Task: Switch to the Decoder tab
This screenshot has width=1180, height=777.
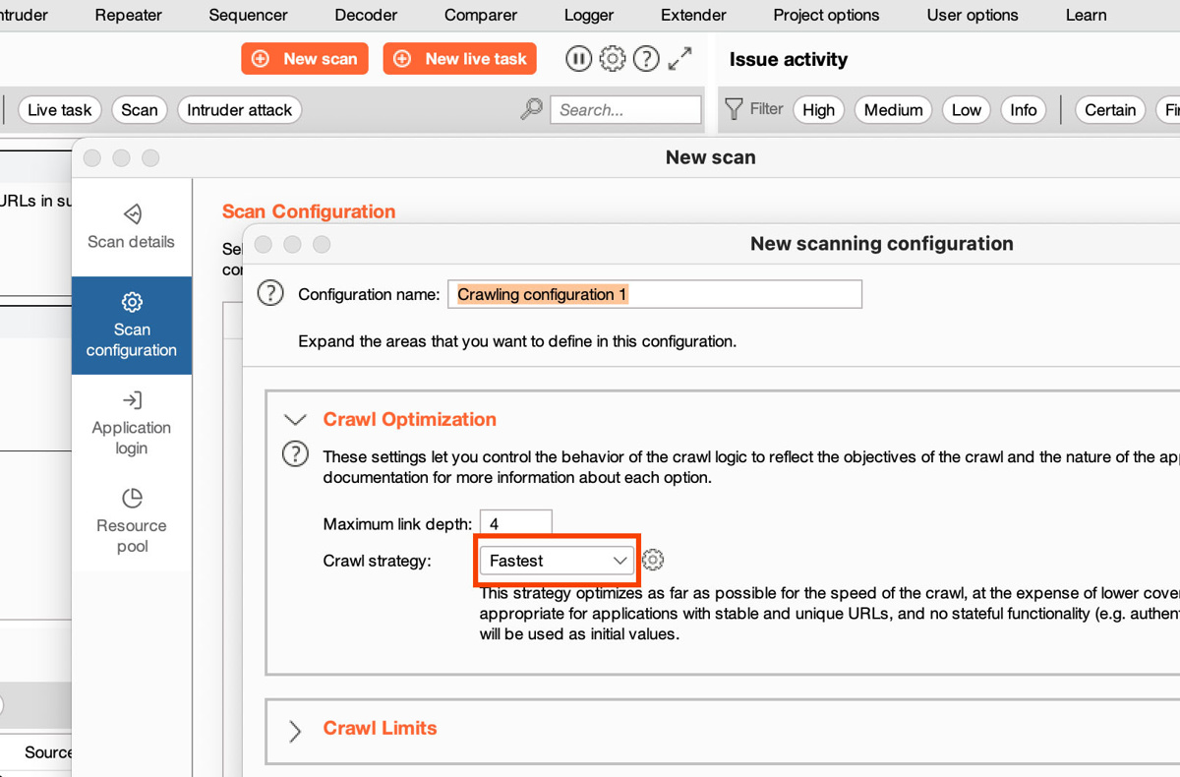Action: click(366, 15)
